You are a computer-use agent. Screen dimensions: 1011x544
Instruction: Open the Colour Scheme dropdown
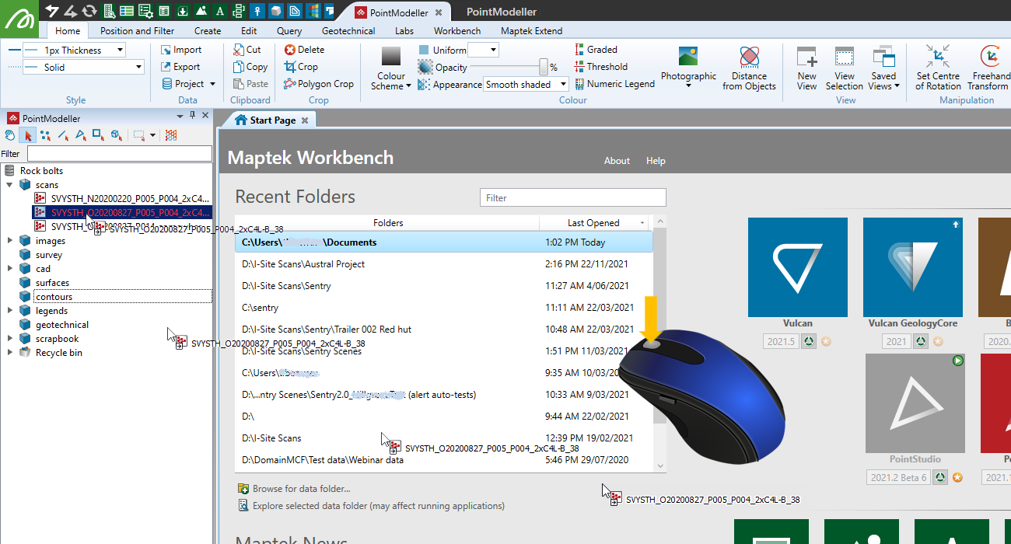point(391,70)
